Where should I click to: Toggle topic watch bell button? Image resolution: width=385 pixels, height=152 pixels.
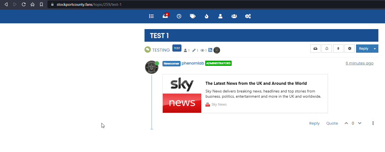pyautogui.click(x=327, y=49)
